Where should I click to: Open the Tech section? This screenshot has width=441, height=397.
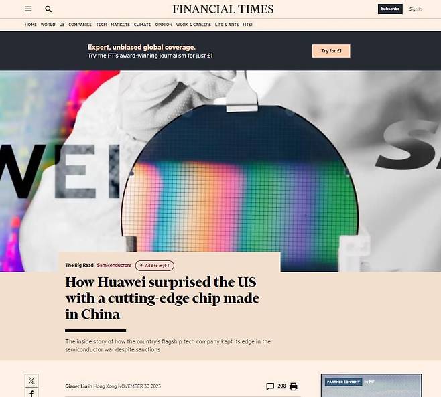(x=101, y=25)
